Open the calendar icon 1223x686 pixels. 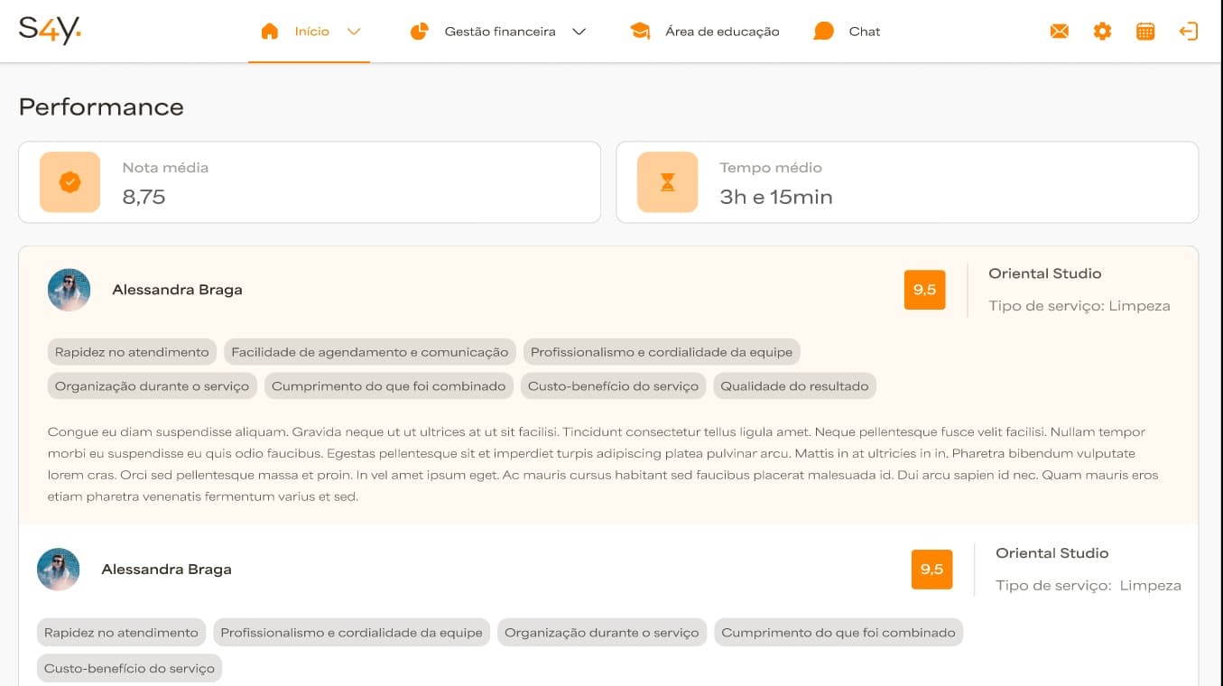(x=1144, y=32)
